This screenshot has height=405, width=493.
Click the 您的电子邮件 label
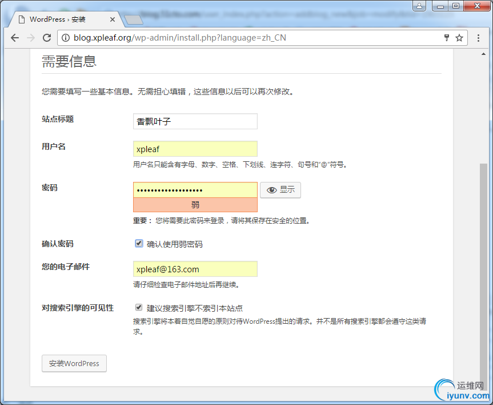click(66, 267)
